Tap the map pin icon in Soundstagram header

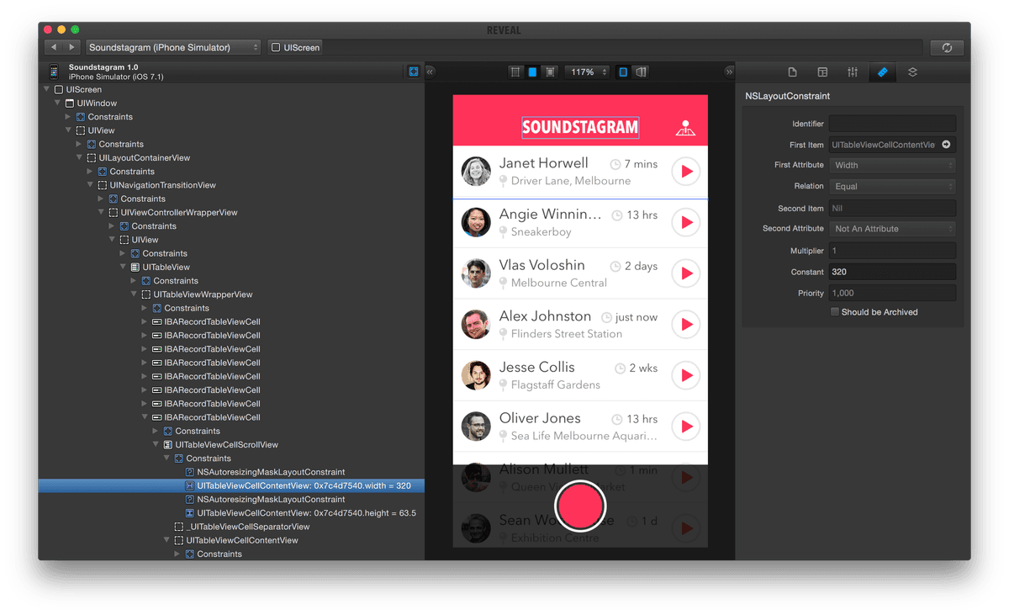[x=686, y=129]
